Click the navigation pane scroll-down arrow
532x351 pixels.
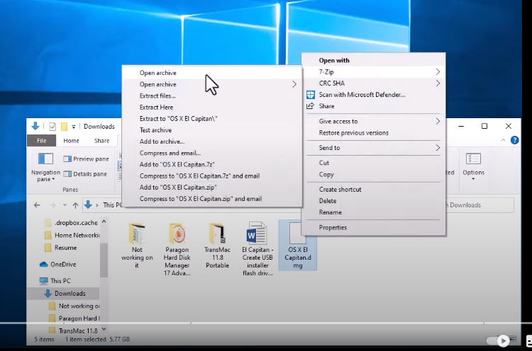tap(104, 328)
